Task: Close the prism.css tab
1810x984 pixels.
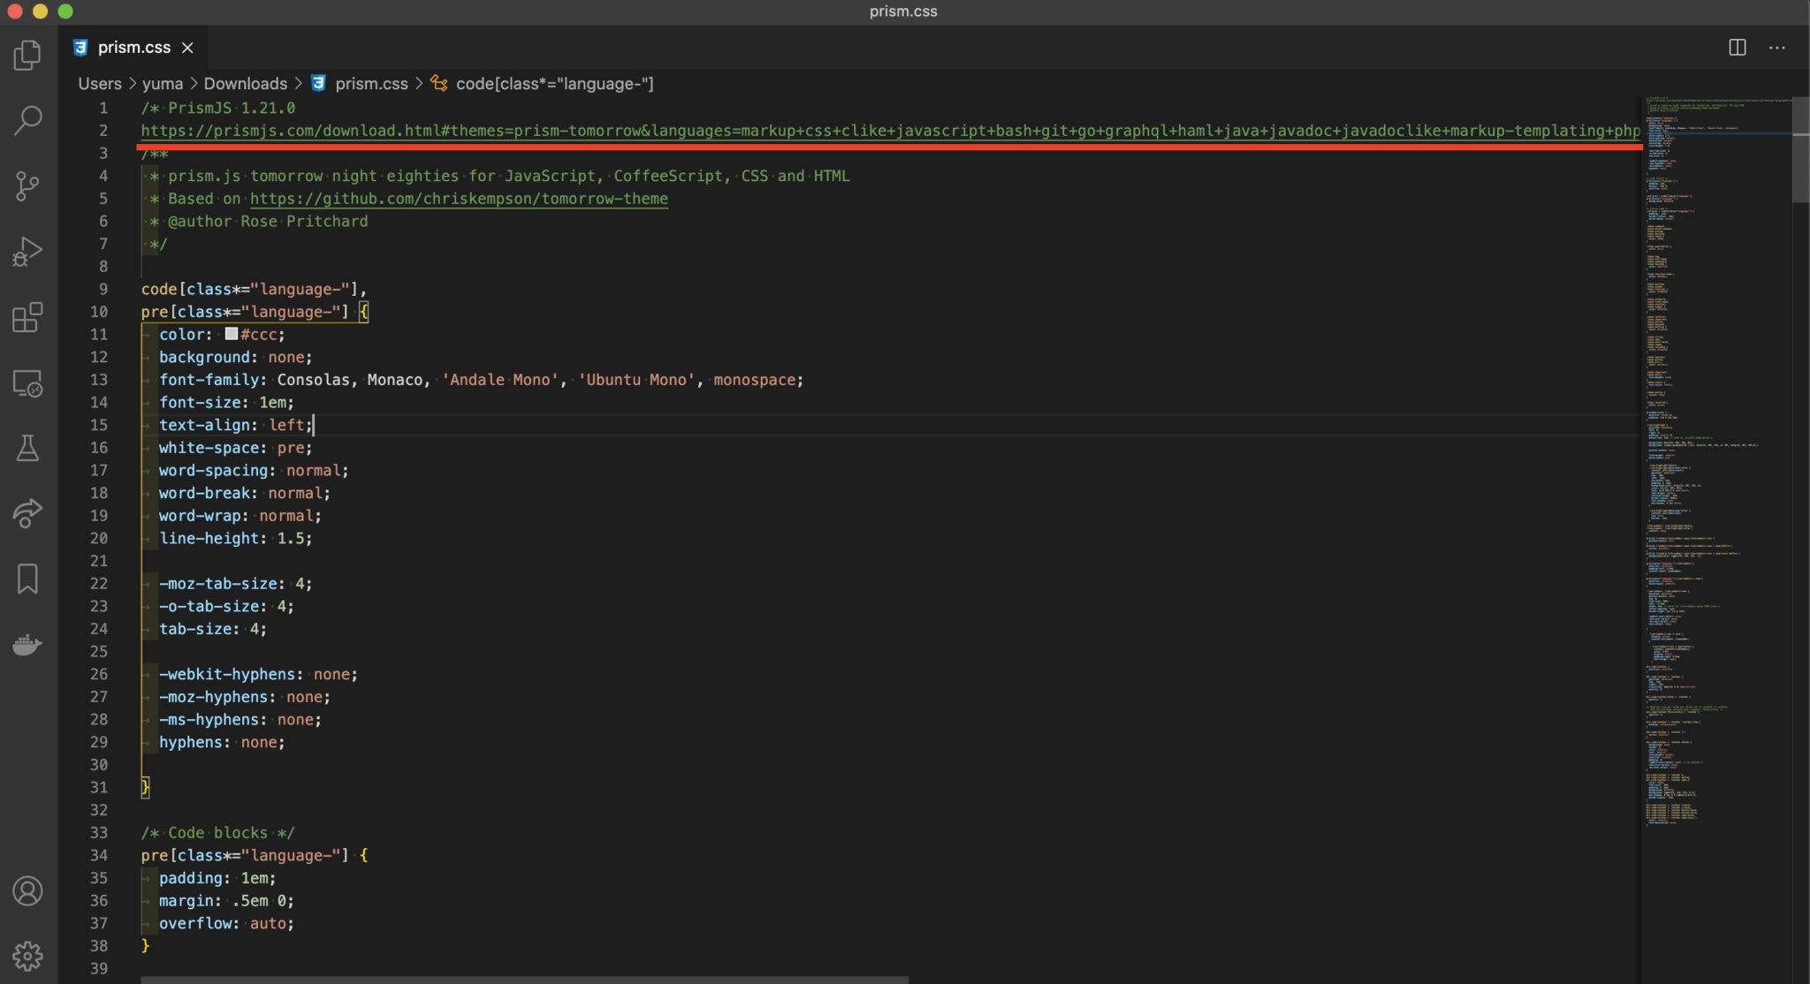Action: tap(187, 48)
